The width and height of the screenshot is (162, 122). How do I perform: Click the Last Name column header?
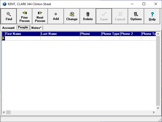60,34
